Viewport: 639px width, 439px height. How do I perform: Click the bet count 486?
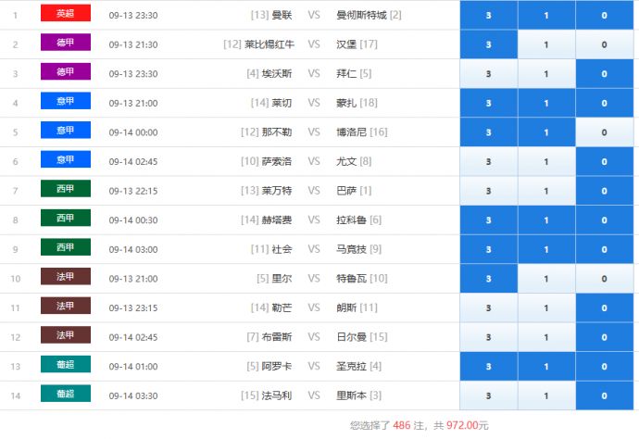[401, 425]
